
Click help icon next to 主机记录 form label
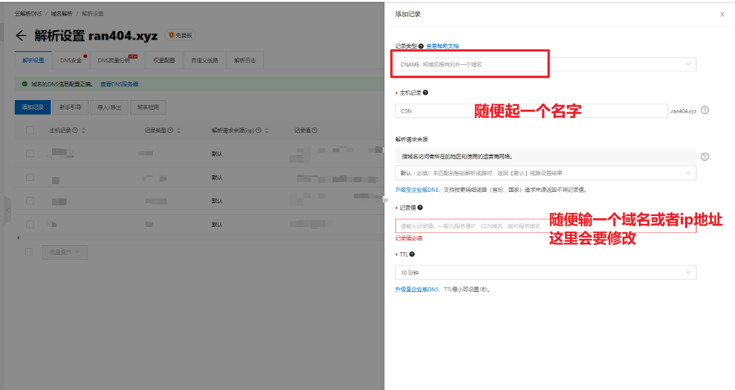(x=426, y=92)
